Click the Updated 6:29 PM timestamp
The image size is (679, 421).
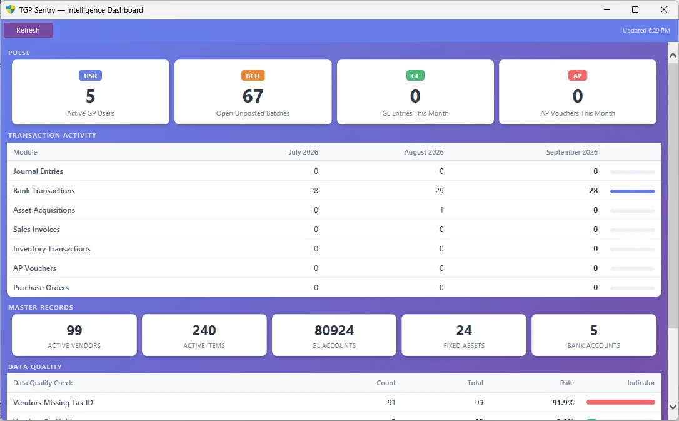click(x=646, y=30)
